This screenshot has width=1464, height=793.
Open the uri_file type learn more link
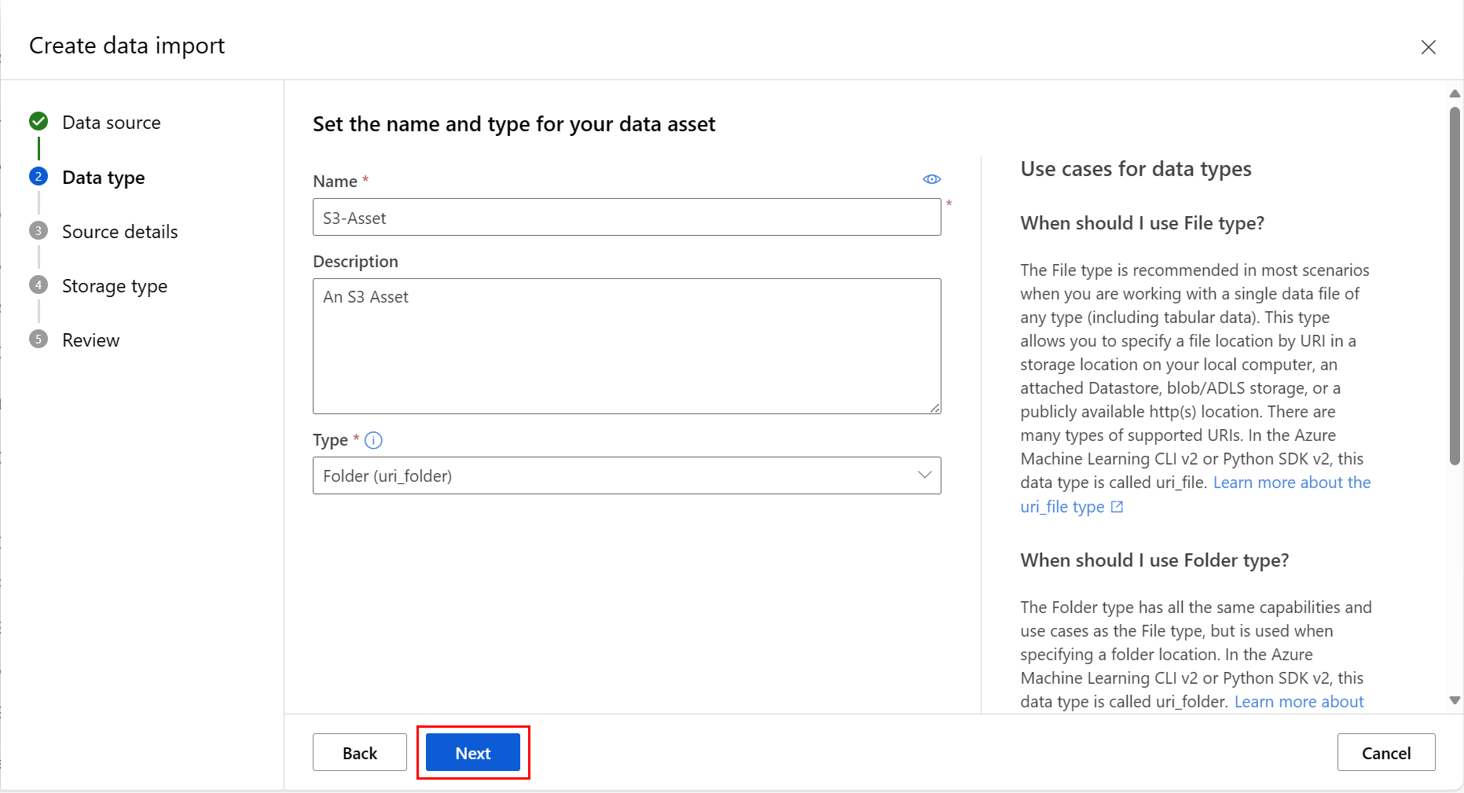point(1062,506)
